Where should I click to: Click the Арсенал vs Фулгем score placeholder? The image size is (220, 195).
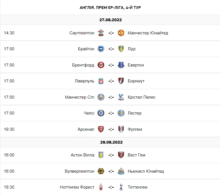point(111,129)
